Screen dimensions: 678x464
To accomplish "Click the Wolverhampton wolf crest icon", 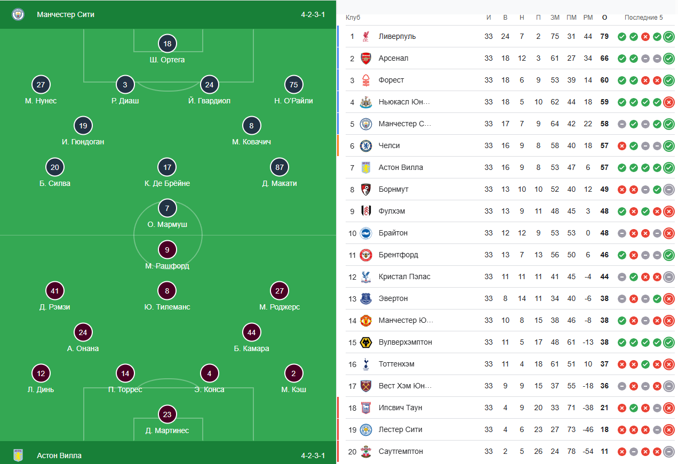I will point(365,342).
